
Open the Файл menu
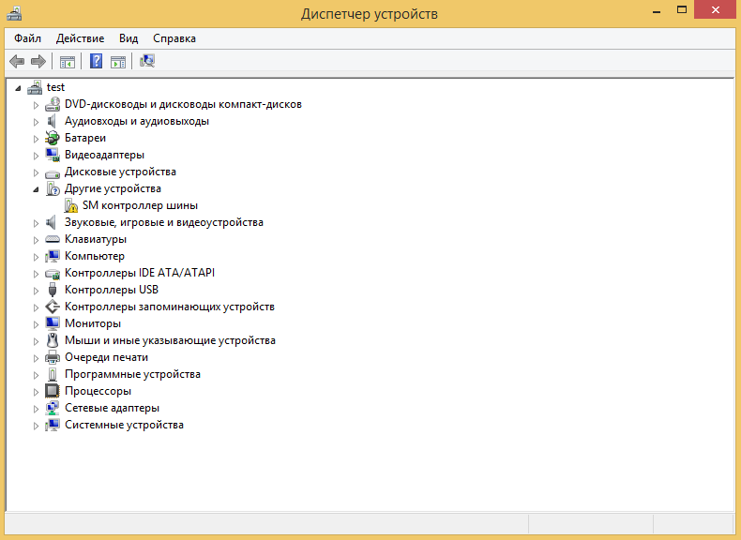(27, 38)
